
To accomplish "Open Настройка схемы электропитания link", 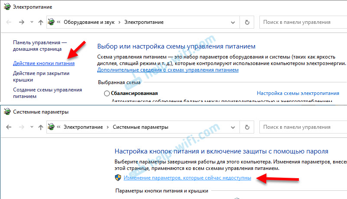I will pos(298,93).
